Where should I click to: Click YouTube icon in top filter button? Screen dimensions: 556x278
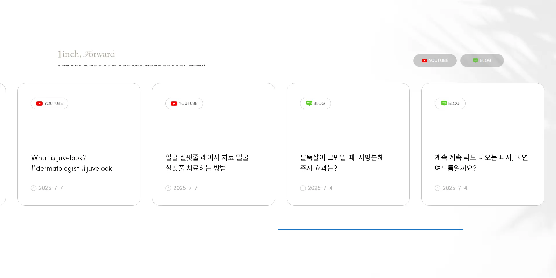click(x=424, y=61)
